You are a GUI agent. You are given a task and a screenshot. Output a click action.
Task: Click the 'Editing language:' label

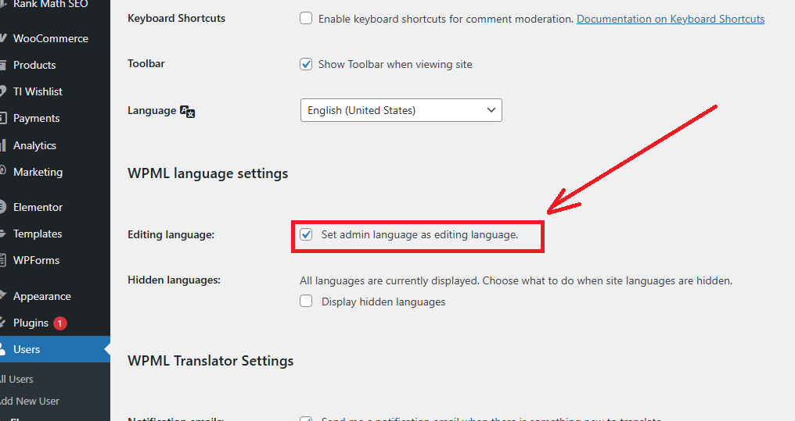(x=171, y=235)
